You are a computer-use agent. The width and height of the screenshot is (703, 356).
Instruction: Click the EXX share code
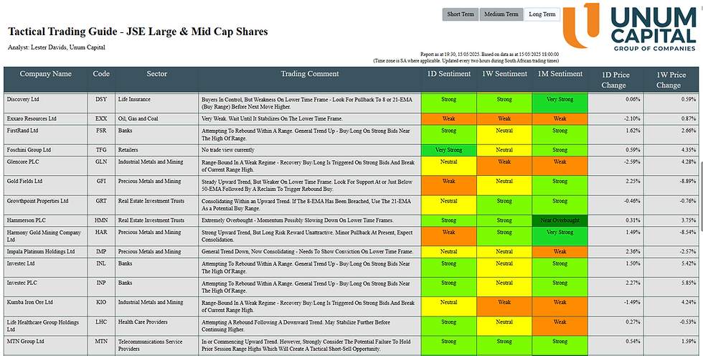pyautogui.click(x=101, y=119)
